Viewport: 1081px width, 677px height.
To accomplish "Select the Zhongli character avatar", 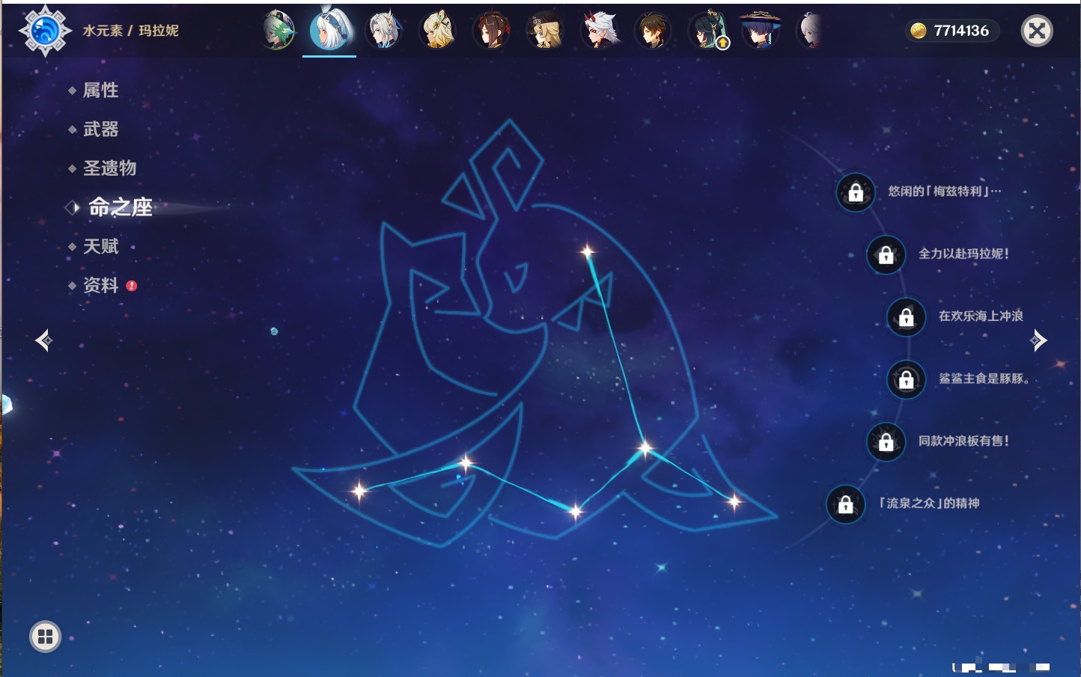I will [x=653, y=31].
